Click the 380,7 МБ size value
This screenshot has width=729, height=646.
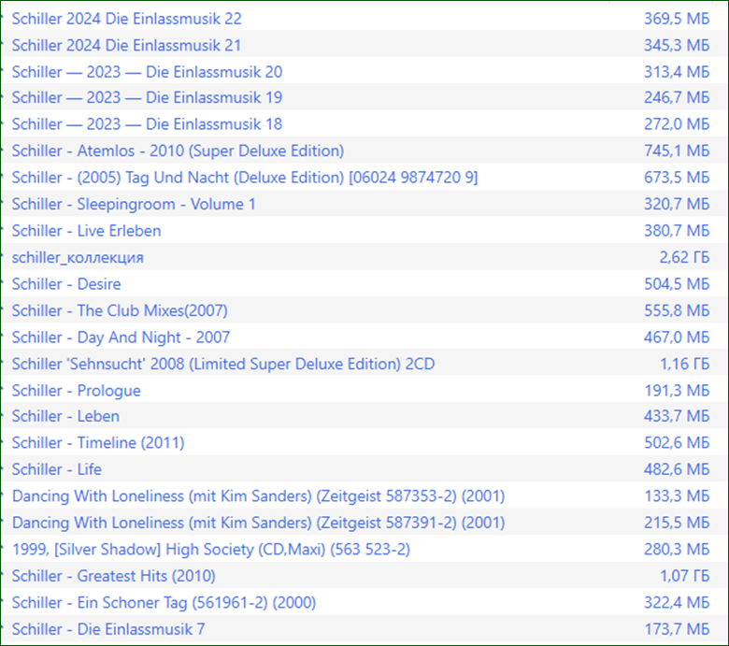(x=677, y=231)
